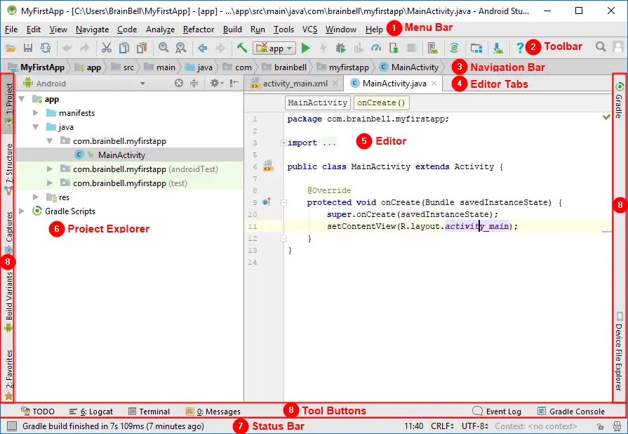This screenshot has width=628, height=434.
Task: Open the Build menu
Action: 232,29
